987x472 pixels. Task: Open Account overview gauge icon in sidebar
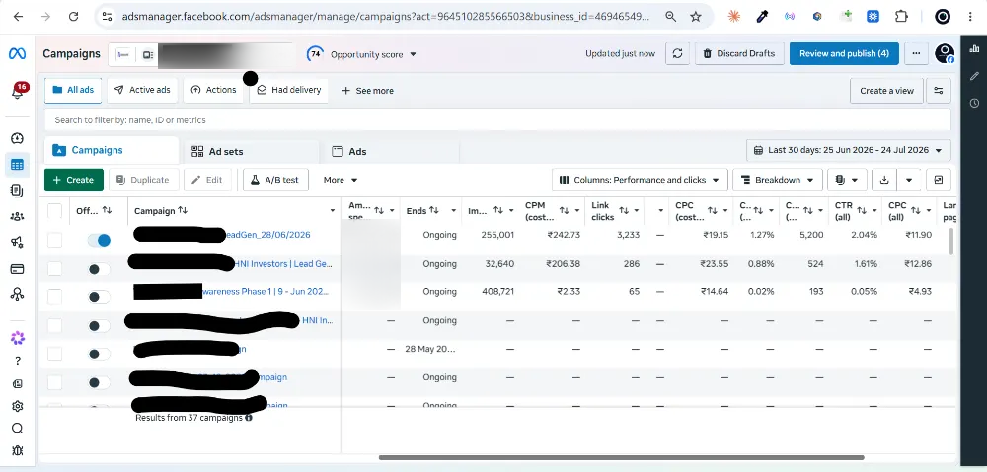click(17, 138)
